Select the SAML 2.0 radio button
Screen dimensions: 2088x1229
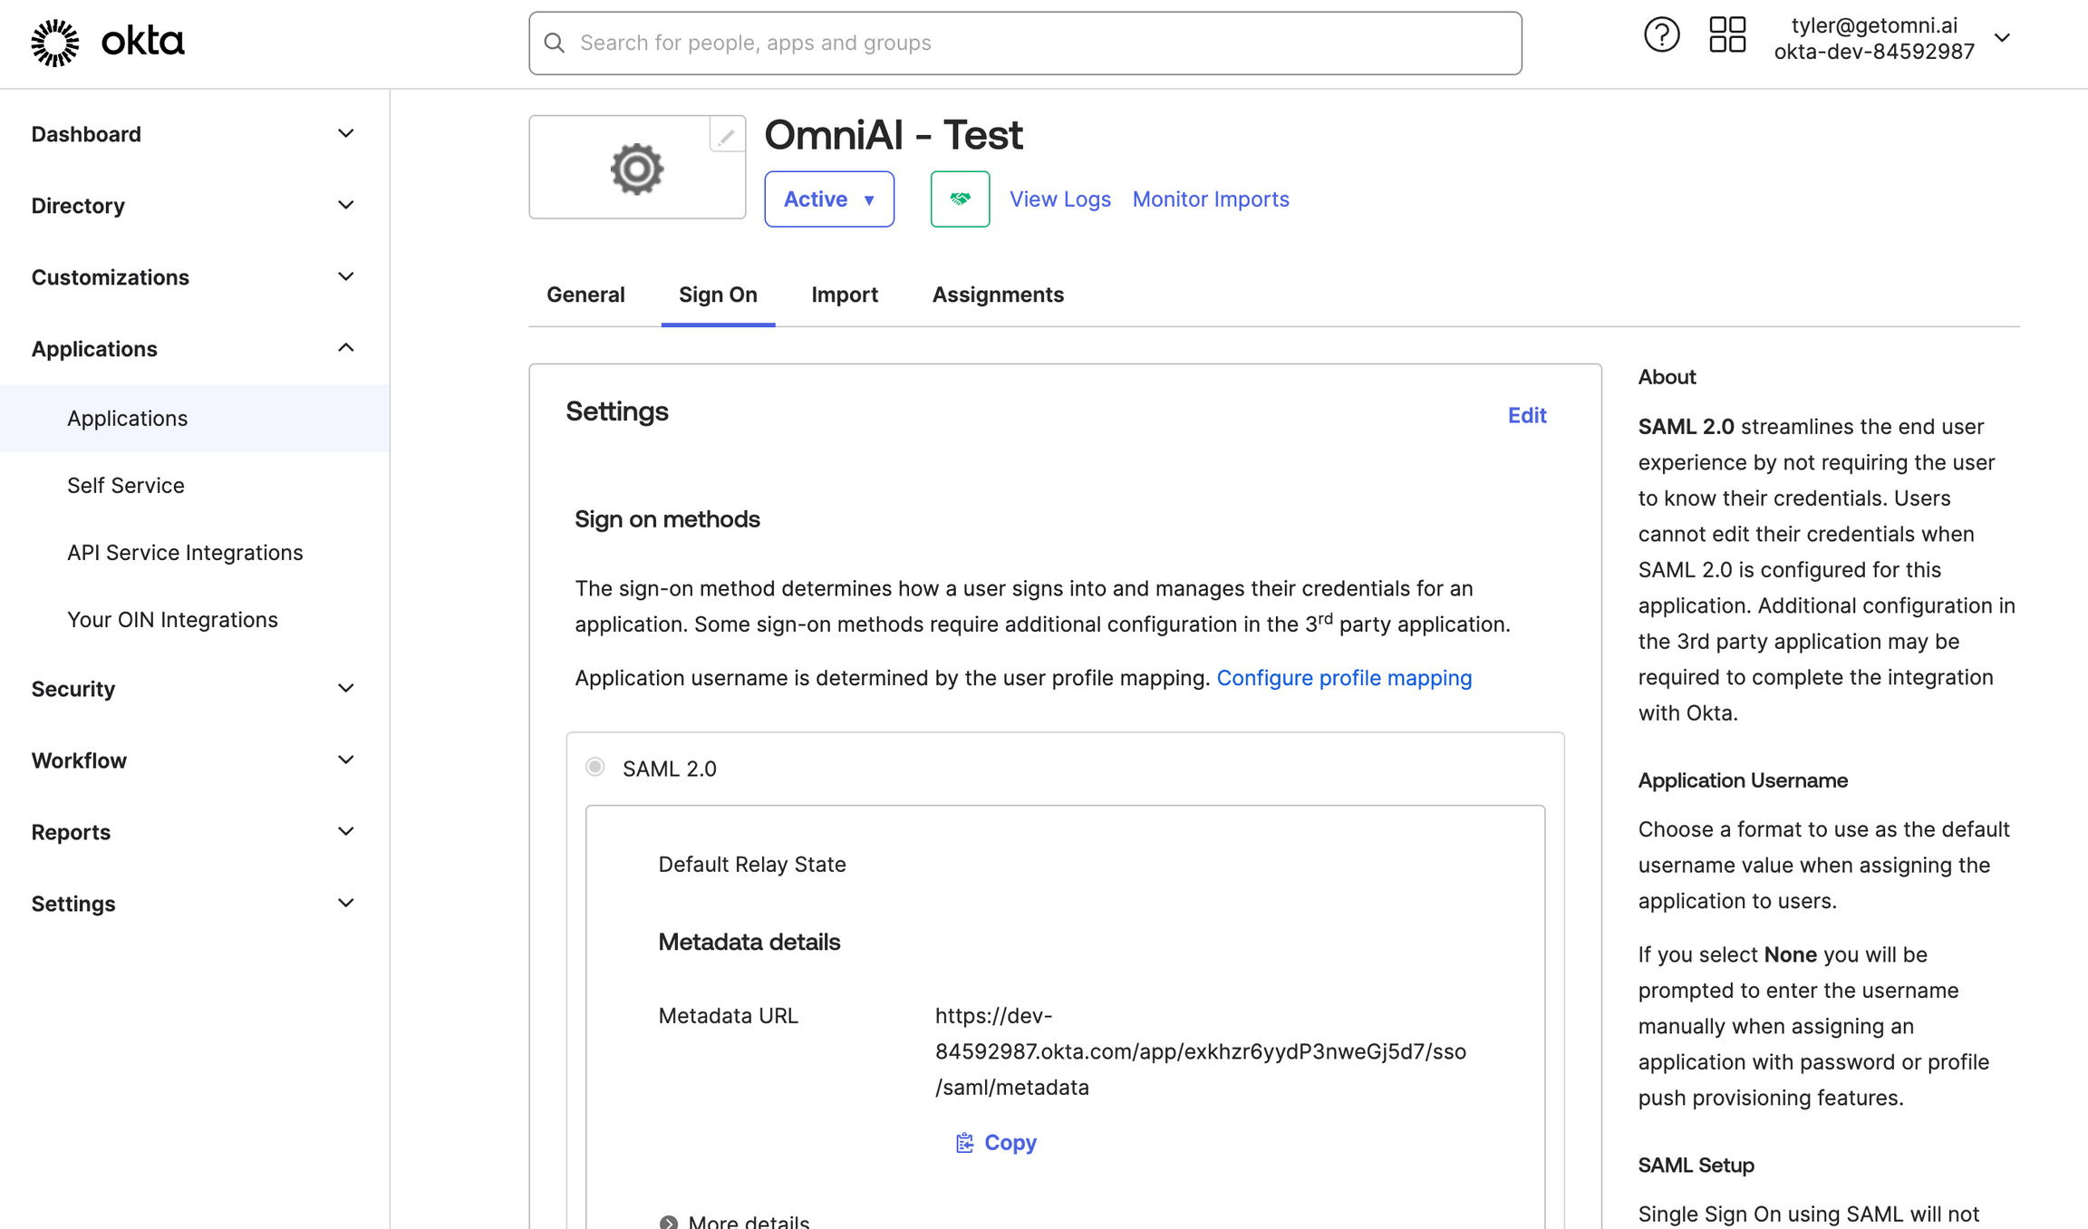pos(594,766)
